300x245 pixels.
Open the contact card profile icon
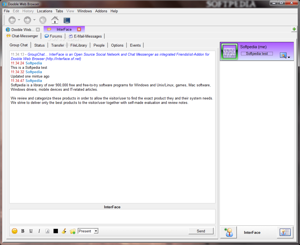(285, 232)
